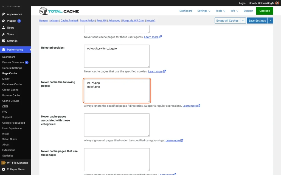Open the arrow dropdown beside Save Settings
Image resolution: width=281 pixels, height=175 pixels.
click(270, 21)
